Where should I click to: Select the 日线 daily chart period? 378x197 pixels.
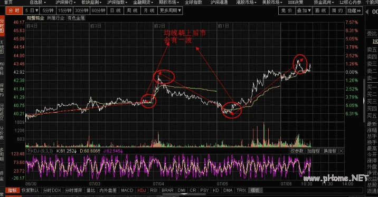[115, 11]
